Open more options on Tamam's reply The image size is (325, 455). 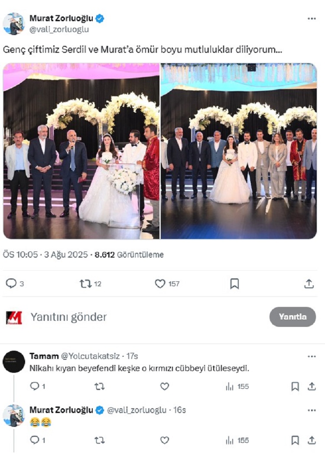[311, 356]
